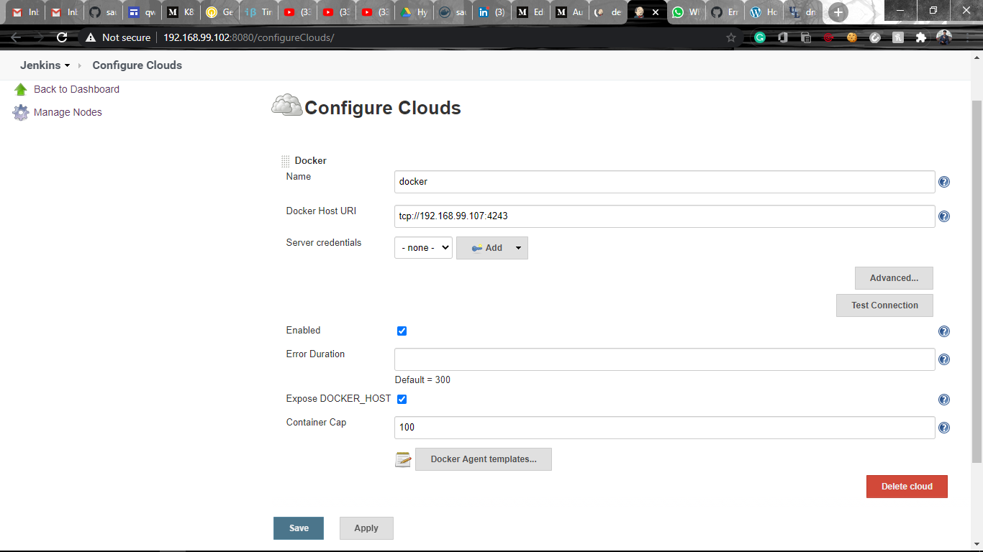This screenshot has width=983, height=552.
Task: Open the Server credentials dropdown
Action: click(x=423, y=247)
